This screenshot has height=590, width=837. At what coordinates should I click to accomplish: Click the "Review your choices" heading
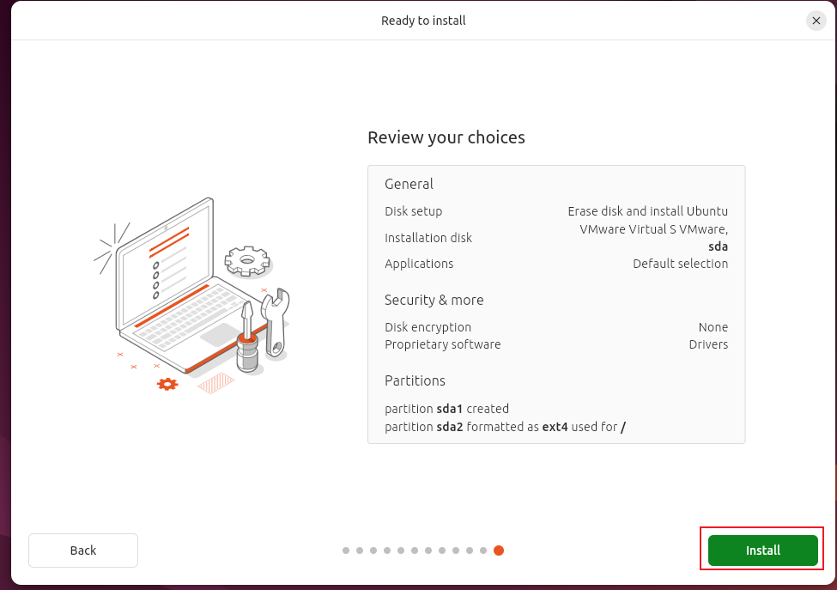[446, 137]
